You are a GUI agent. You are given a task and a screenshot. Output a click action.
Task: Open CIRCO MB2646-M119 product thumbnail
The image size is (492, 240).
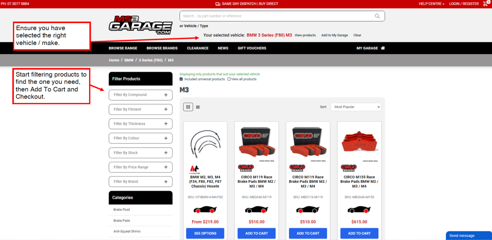257,144
